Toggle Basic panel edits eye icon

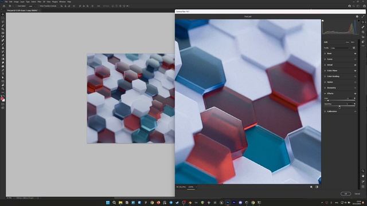[355, 53]
